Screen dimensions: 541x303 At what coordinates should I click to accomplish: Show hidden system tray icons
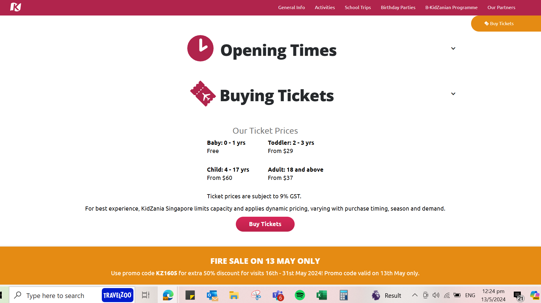(415, 295)
